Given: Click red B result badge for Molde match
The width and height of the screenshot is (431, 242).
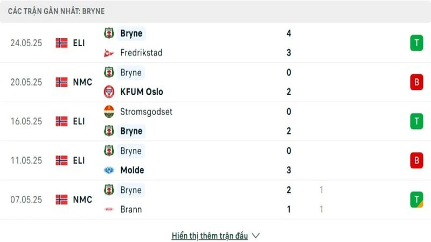Looking at the screenshot, I should [x=416, y=160].
